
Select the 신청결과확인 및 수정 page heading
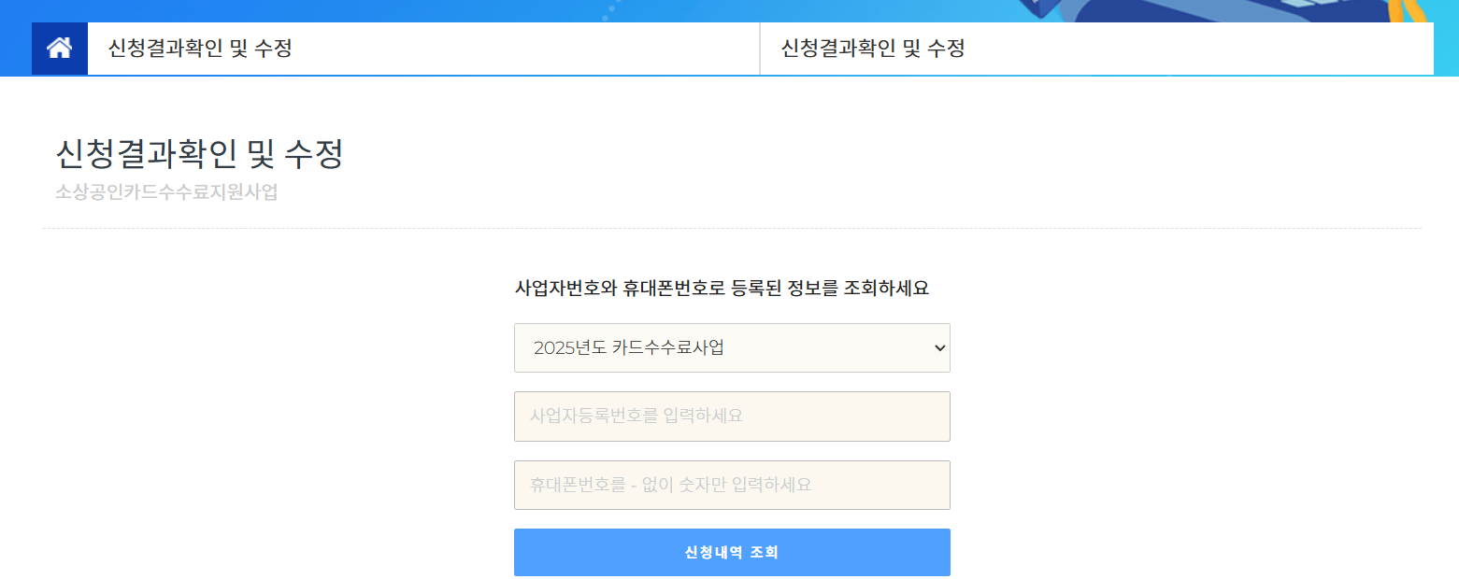pyautogui.click(x=199, y=154)
